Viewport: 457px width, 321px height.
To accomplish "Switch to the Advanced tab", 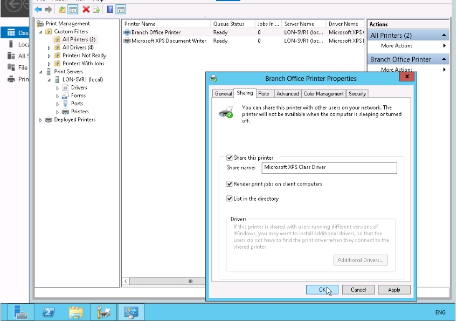I will point(287,93).
